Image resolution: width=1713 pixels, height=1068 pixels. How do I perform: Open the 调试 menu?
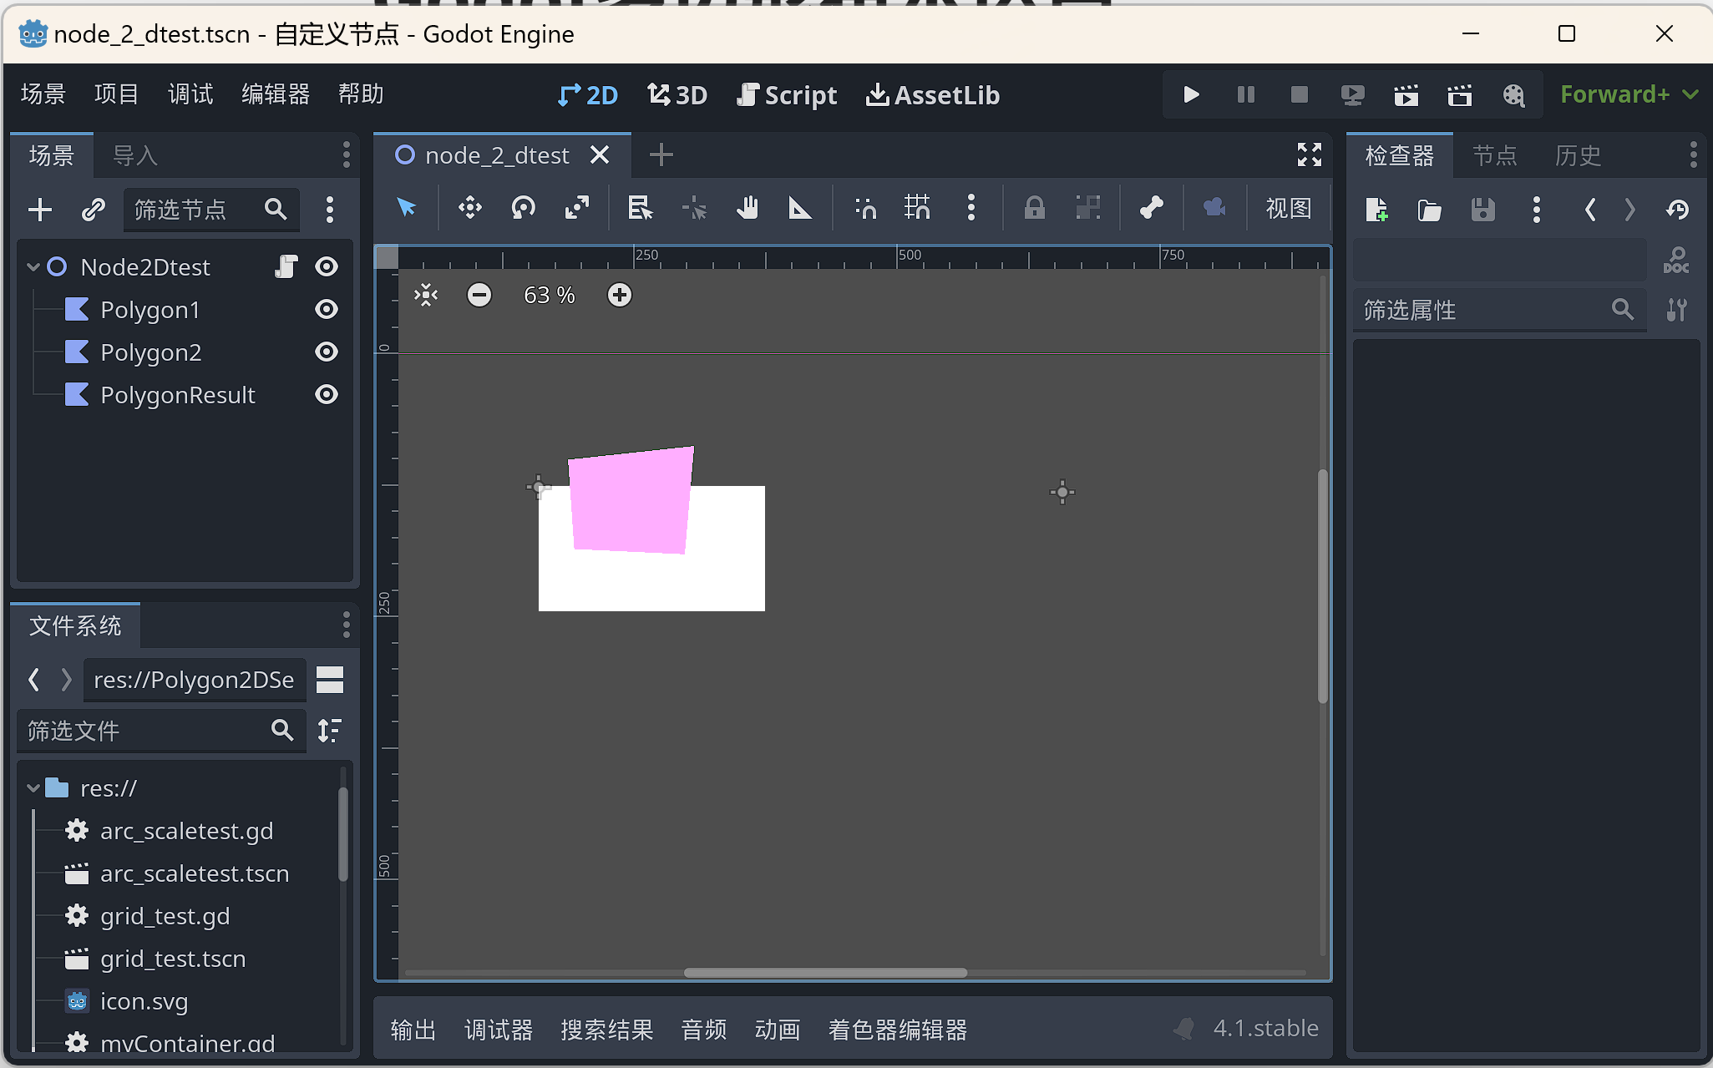[x=190, y=94]
